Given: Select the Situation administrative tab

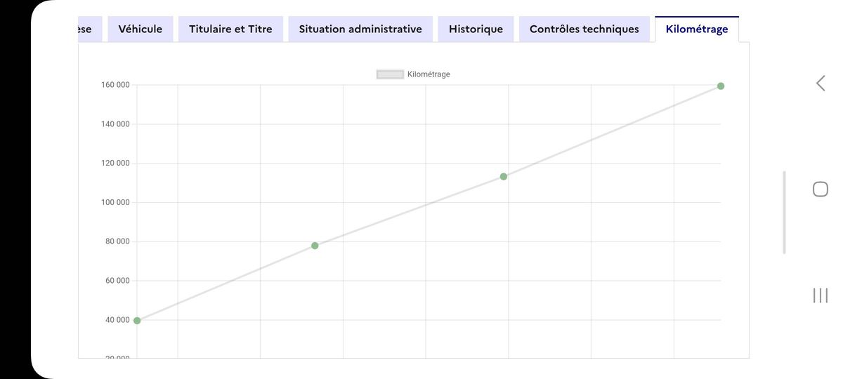Looking at the screenshot, I should click(x=360, y=29).
